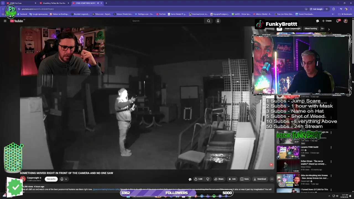The image size is (354, 199).
Task: Click the video player to pause playback
Action: [x=147, y=98]
